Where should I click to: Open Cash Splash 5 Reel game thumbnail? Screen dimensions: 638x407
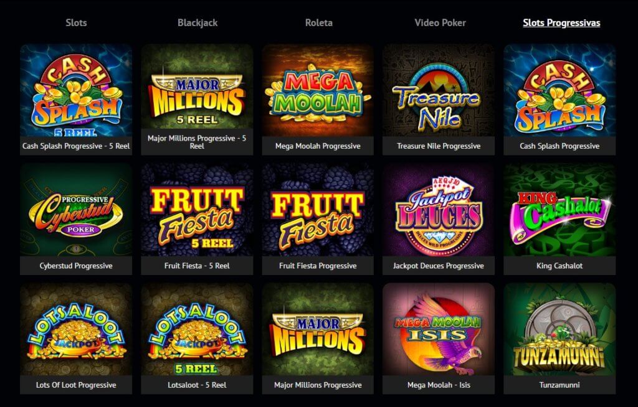click(x=76, y=90)
